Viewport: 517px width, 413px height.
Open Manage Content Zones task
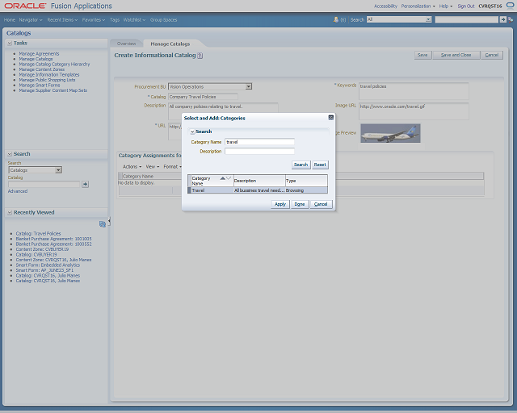(x=41, y=69)
